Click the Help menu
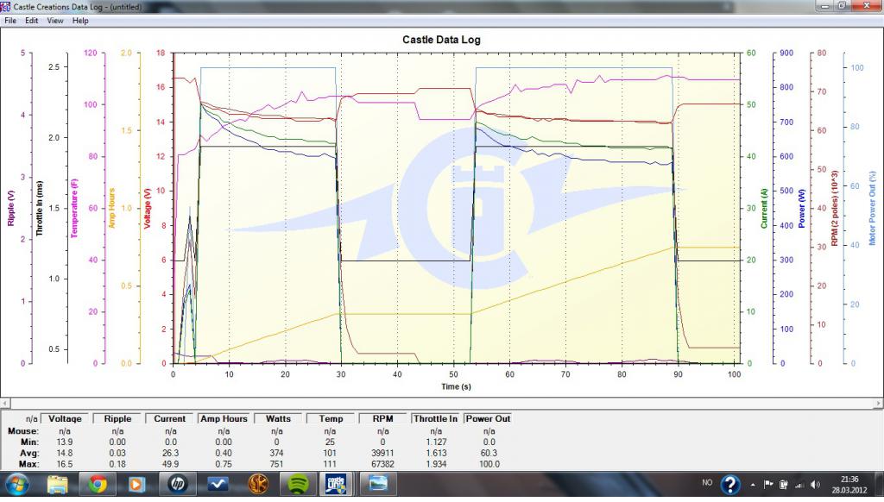Viewport: 884px width, 502px height. click(x=80, y=20)
